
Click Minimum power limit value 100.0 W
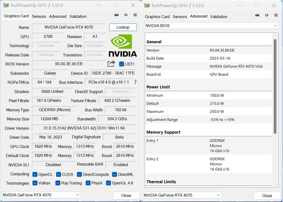pos(217,95)
